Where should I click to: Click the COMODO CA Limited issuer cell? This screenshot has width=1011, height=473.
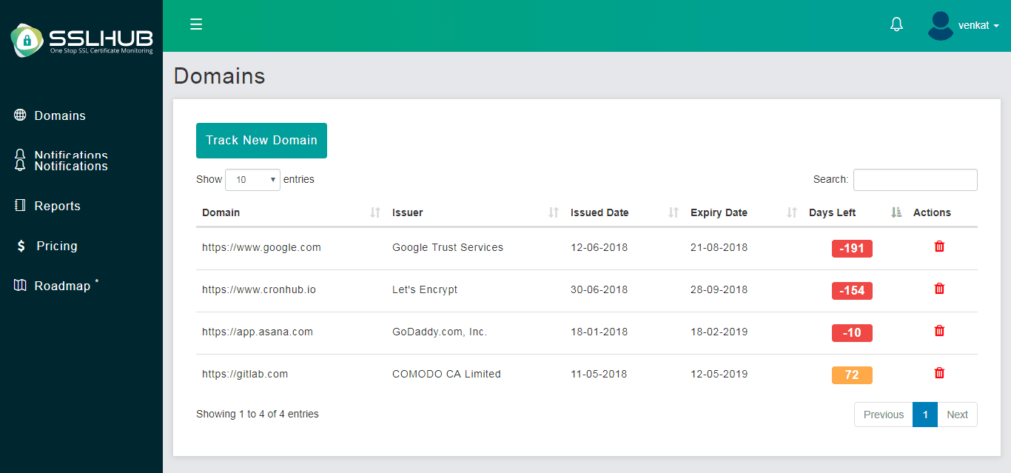pos(446,375)
